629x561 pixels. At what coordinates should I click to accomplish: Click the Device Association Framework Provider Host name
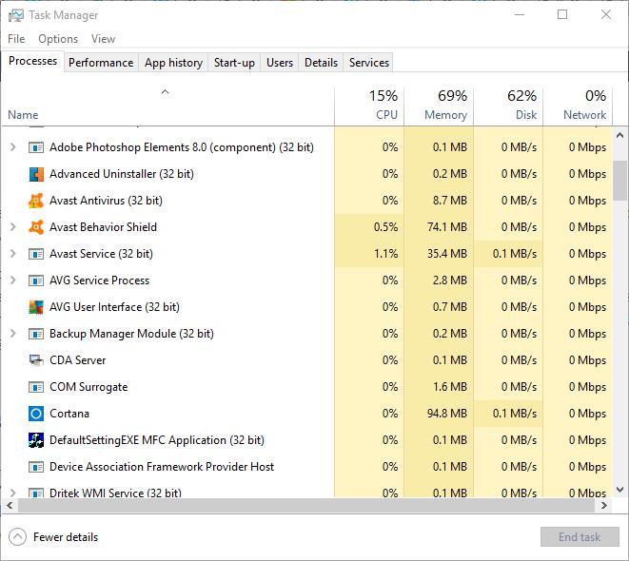tap(162, 467)
